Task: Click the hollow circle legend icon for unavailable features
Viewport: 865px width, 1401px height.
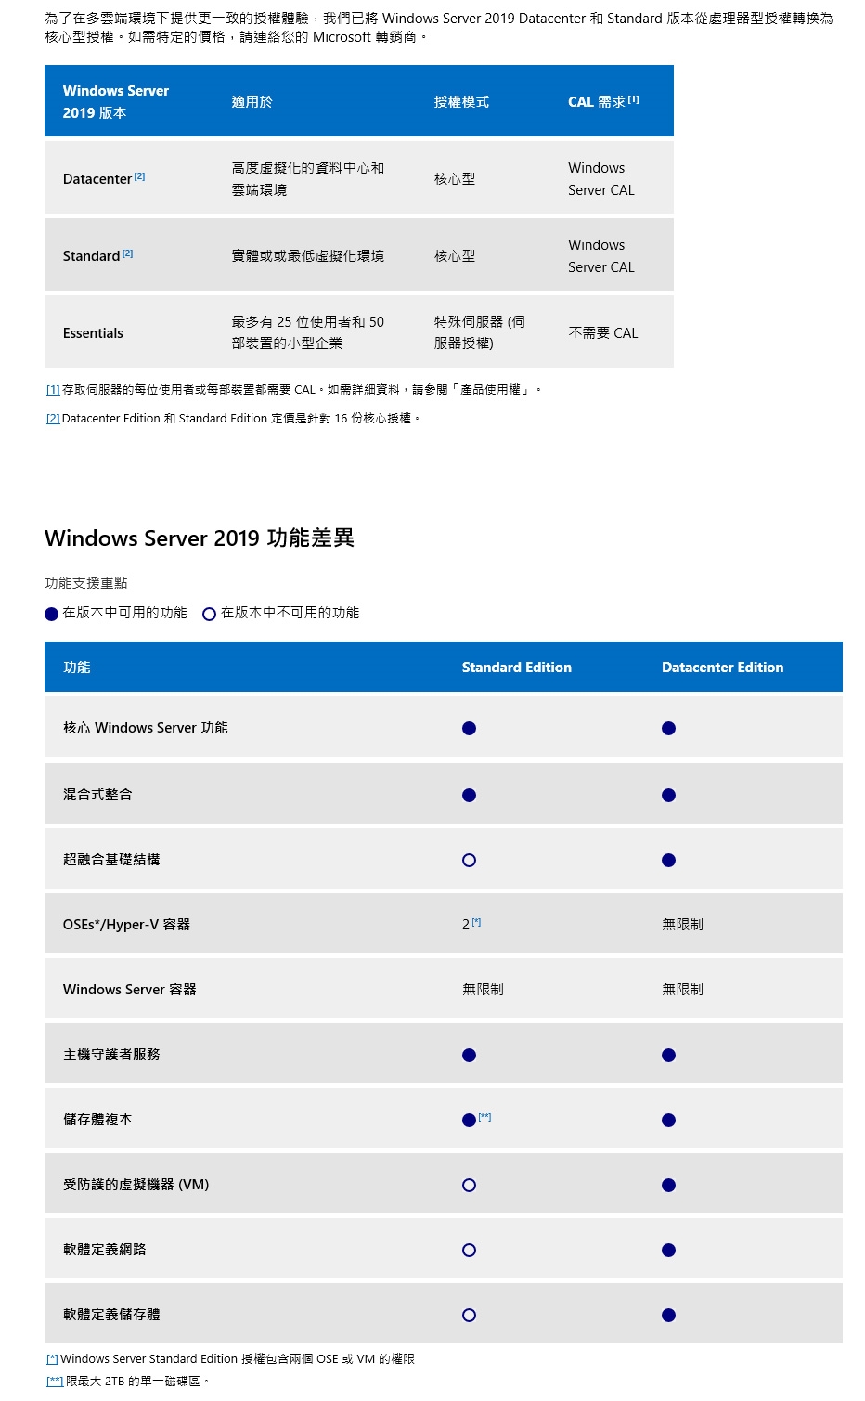Action: click(209, 614)
